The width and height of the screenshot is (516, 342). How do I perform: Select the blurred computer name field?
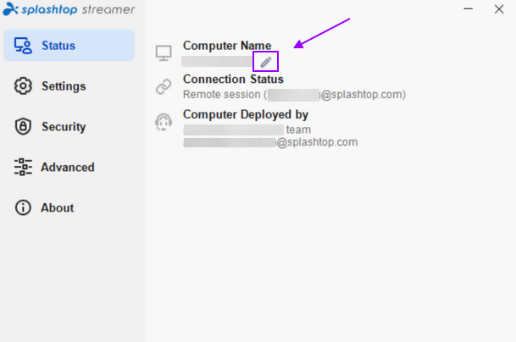(218, 62)
